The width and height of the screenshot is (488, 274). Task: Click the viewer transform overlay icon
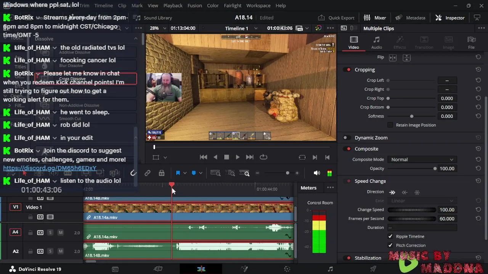coord(156,157)
